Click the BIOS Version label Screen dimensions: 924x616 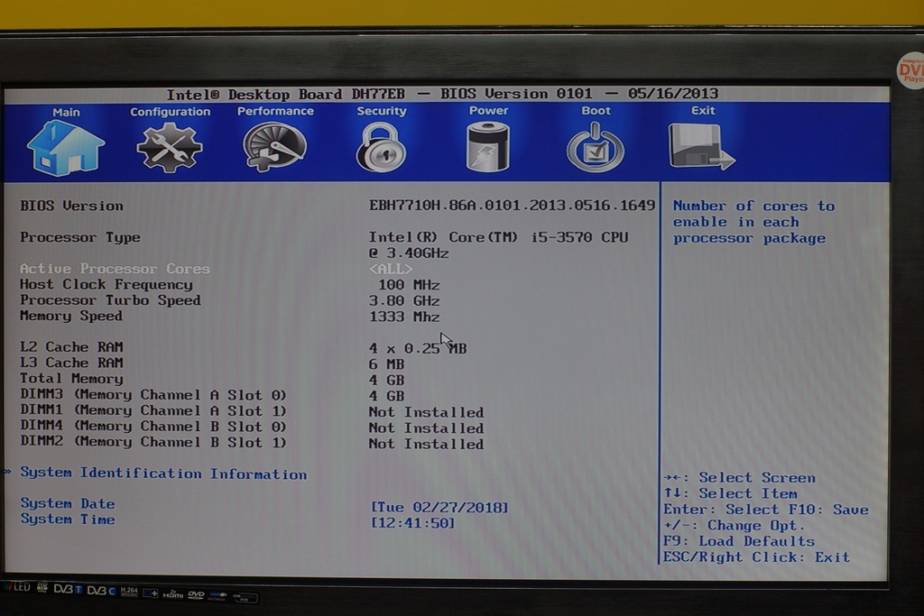pyautogui.click(x=71, y=207)
